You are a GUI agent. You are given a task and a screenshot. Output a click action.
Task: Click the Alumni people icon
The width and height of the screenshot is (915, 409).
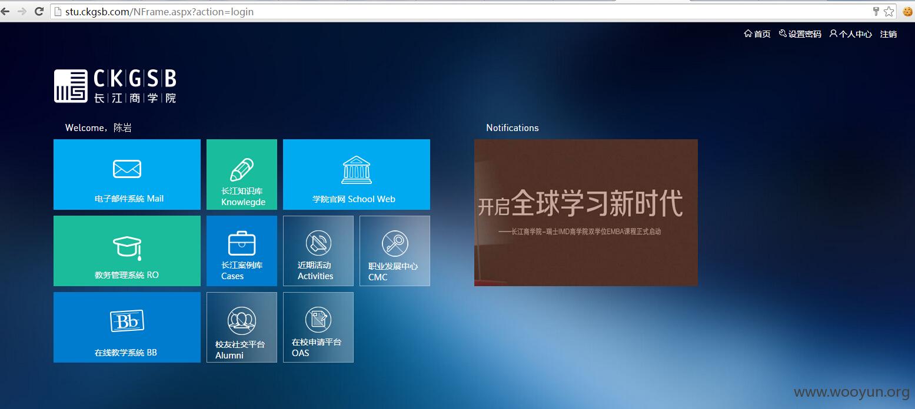[242, 321]
